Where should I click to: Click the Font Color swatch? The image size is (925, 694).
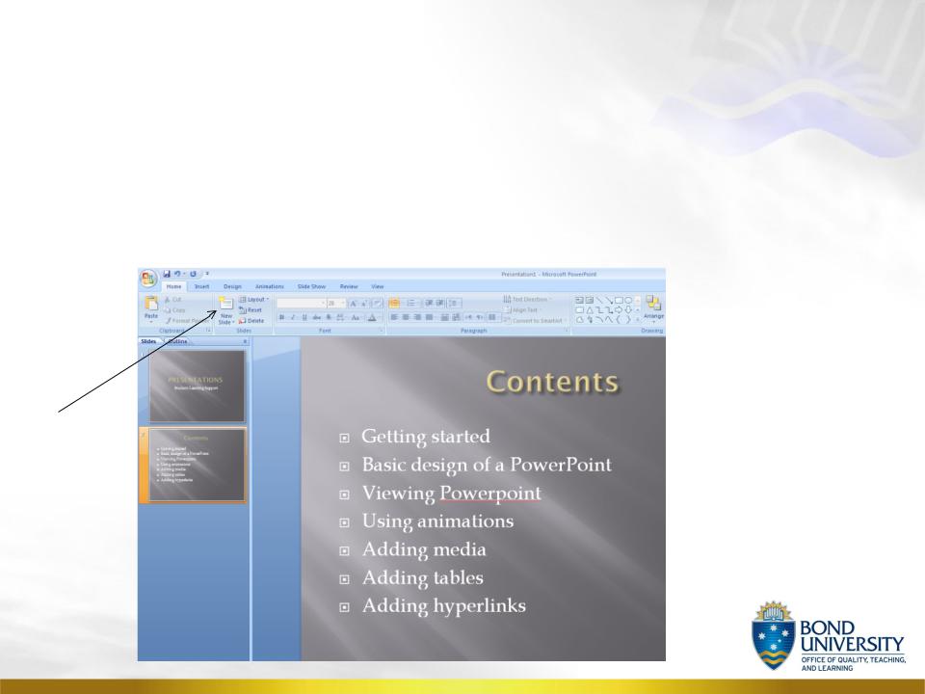tap(372, 317)
